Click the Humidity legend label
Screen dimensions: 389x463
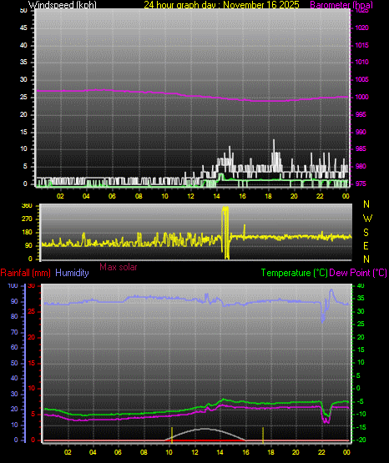point(72,273)
